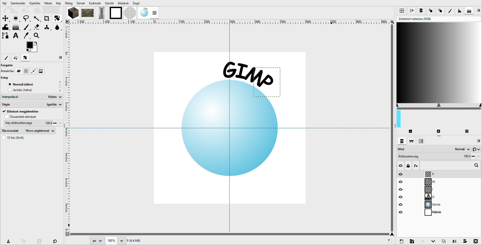Adjust the 'Kép átlátszatlansága' slider

coord(28,123)
